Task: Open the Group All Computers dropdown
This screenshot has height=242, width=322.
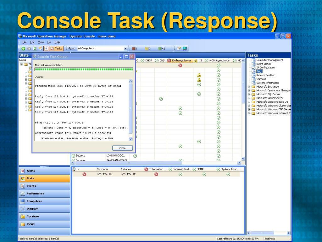Action: pos(125,49)
